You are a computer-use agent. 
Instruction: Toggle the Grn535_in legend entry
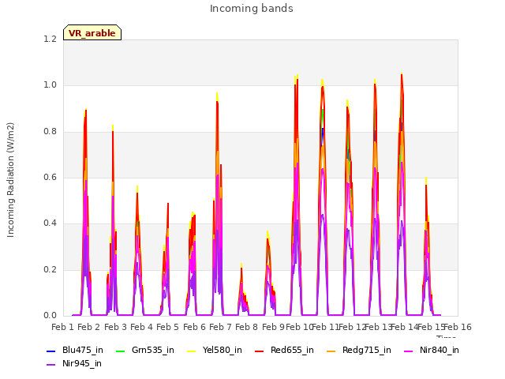(x=145, y=350)
